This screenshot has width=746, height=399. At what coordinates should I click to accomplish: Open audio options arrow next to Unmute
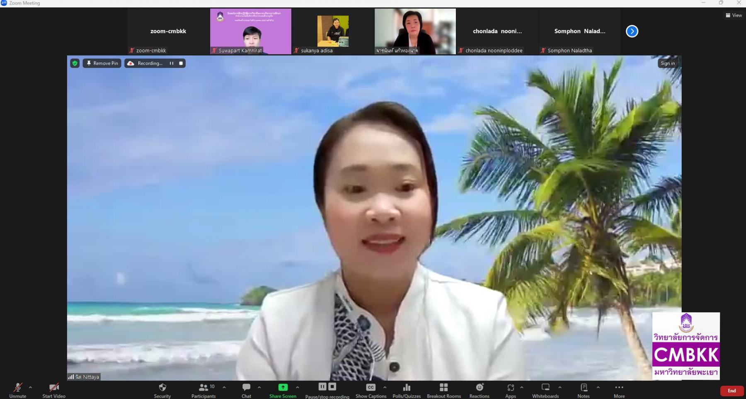tap(30, 387)
